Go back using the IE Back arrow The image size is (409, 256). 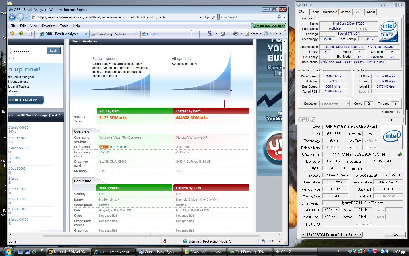click(x=12, y=17)
